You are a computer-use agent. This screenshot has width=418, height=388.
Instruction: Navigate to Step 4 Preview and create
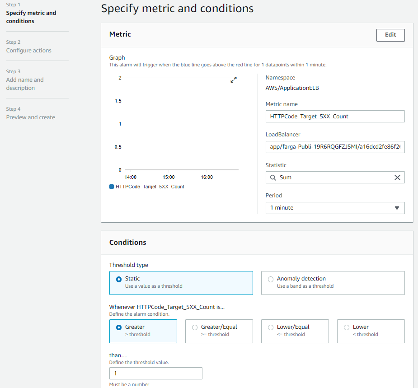click(30, 117)
